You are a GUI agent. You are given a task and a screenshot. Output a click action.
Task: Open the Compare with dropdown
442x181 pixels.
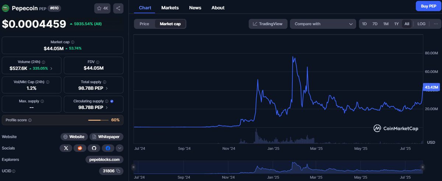tap(323, 24)
